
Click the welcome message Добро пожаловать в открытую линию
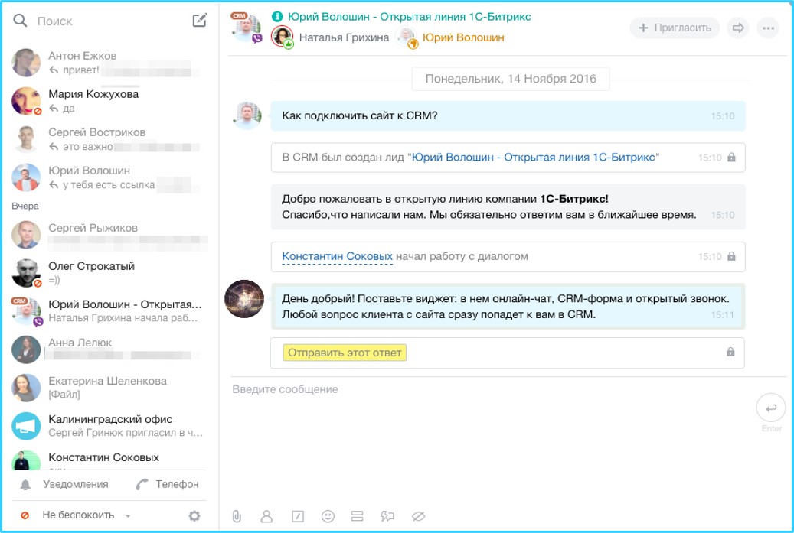[x=508, y=206]
